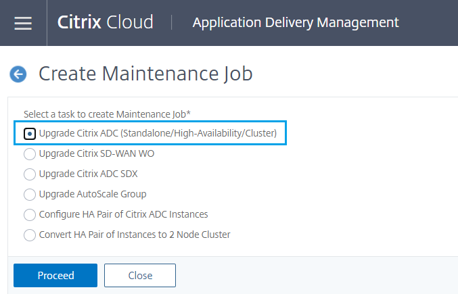The height and width of the screenshot is (294, 458).
Task: Select Upgrade AutoScale Group radio button
Action: [x=30, y=195]
